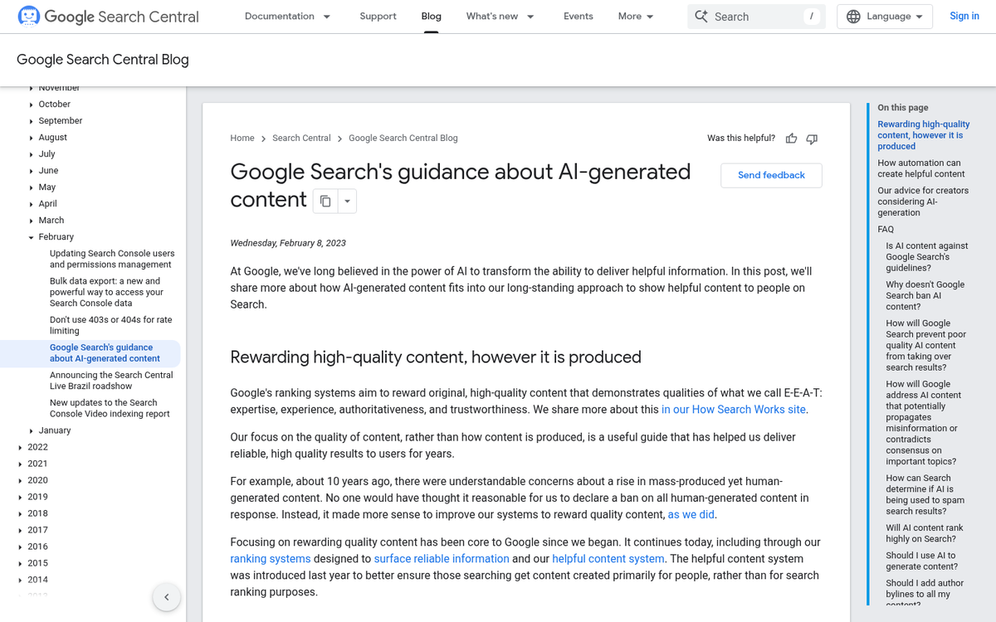The height and width of the screenshot is (622, 996).
Task: Click the copy page icon beside title
Action: coord(325,202)
